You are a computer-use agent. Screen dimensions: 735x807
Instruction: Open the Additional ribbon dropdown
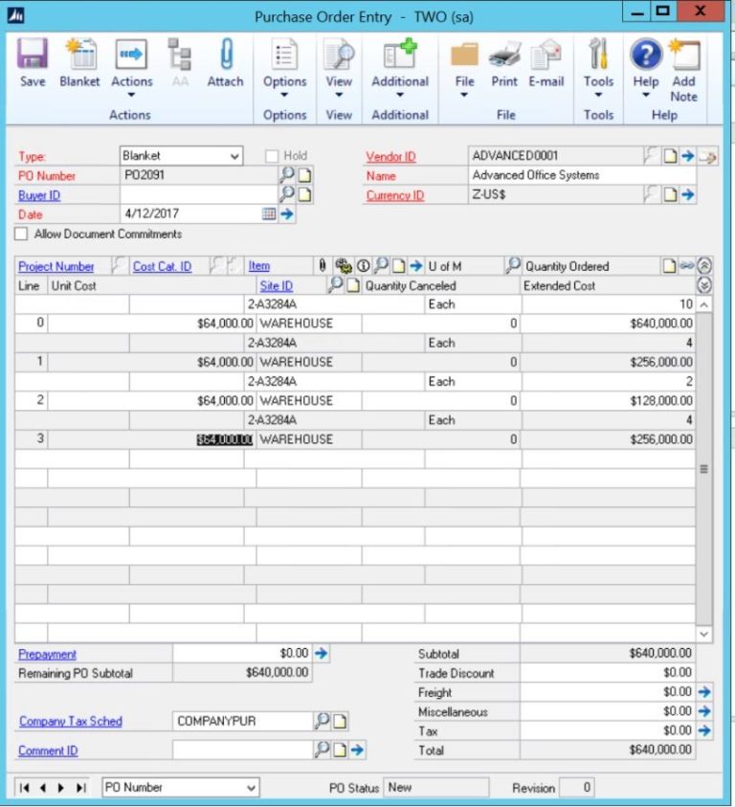click(x=400, y=67)
